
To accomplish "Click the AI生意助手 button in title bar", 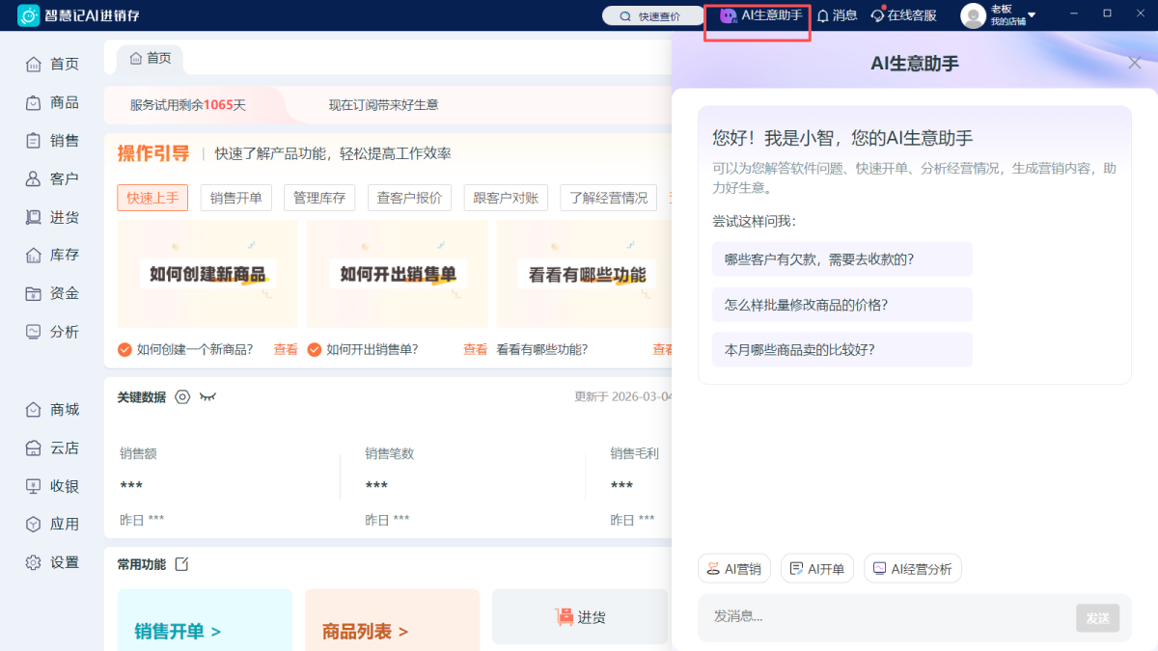I will tap(761, 15).
